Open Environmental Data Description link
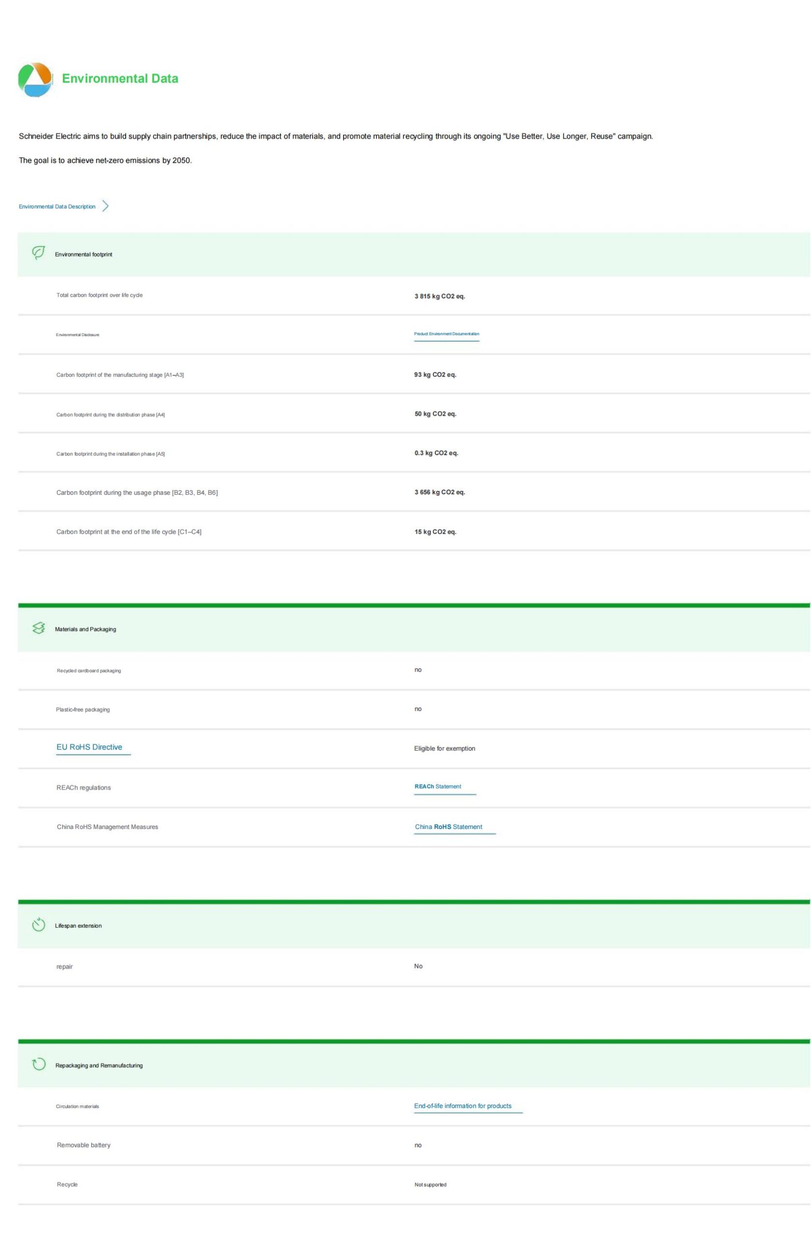 point(57,206)
